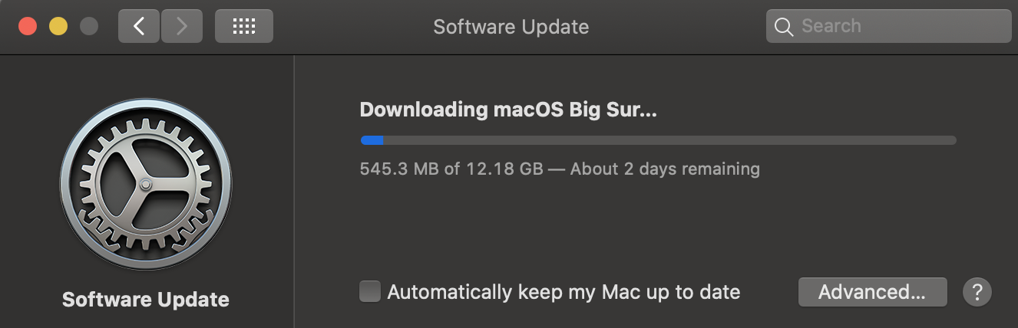Open the Advanced… options
The image size is (1018, 328).
pos(872,292)
